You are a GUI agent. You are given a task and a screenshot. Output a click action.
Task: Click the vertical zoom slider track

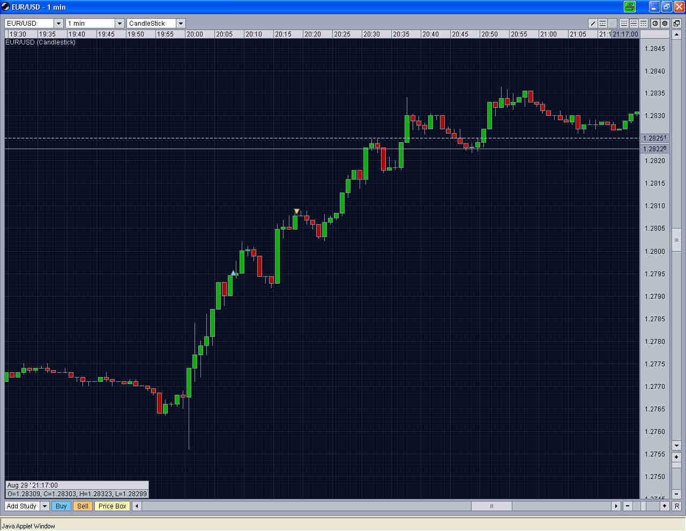pos(676,475)
